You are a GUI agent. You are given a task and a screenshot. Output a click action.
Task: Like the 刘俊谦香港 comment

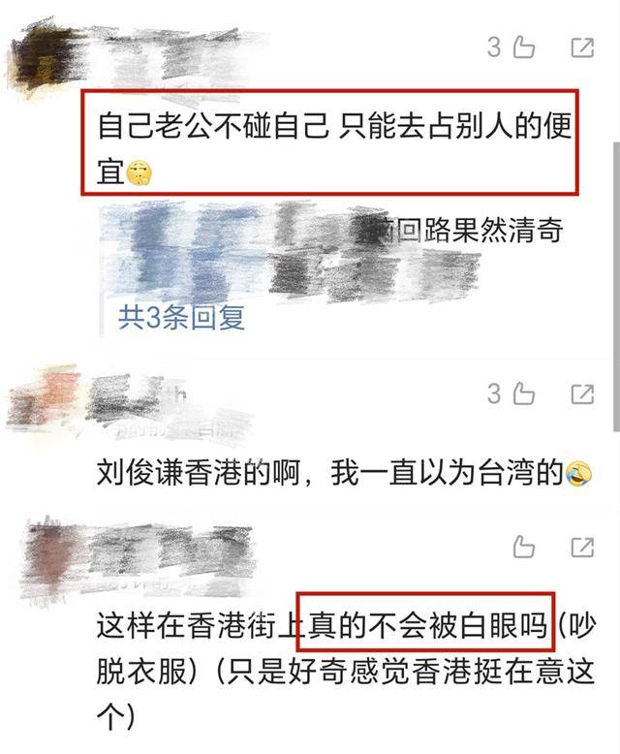coord(523,393)
